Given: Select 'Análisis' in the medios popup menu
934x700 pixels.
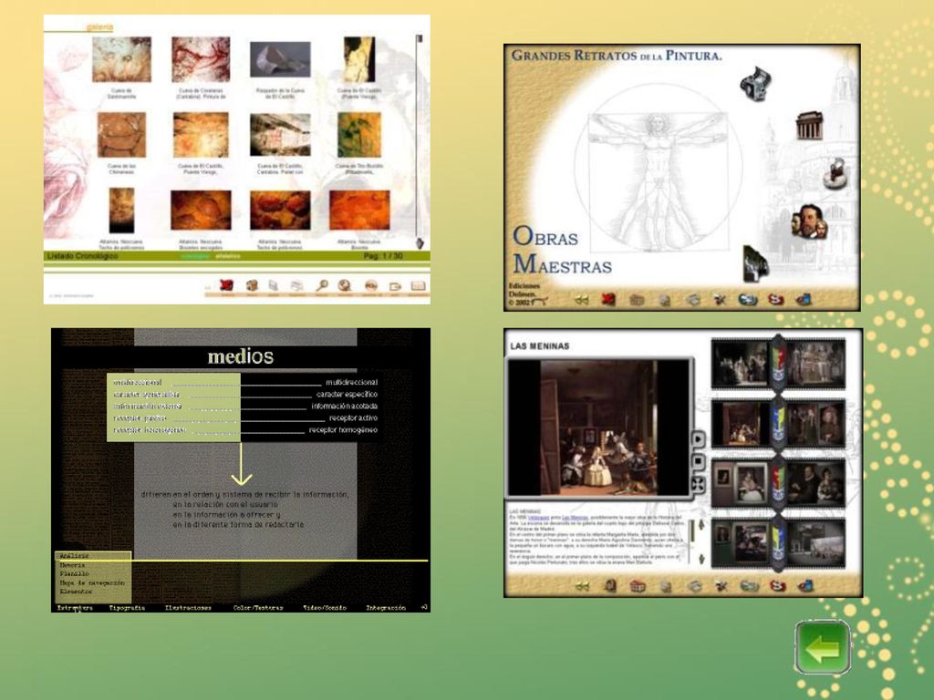Looking at the screenshot, I should coord(74,556).
